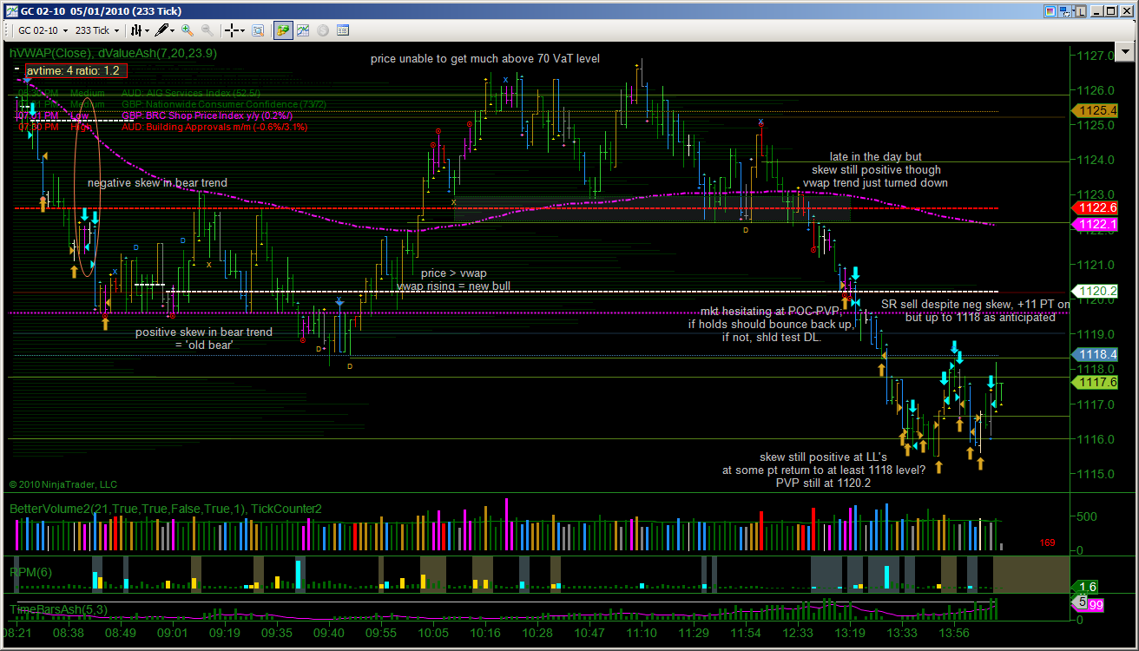
Task: Close the GC 02-10 chart window
Action: pos(1127,11)
